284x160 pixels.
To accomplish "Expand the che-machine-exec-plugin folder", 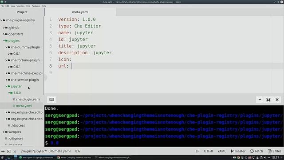I will [x=6, y=73].
